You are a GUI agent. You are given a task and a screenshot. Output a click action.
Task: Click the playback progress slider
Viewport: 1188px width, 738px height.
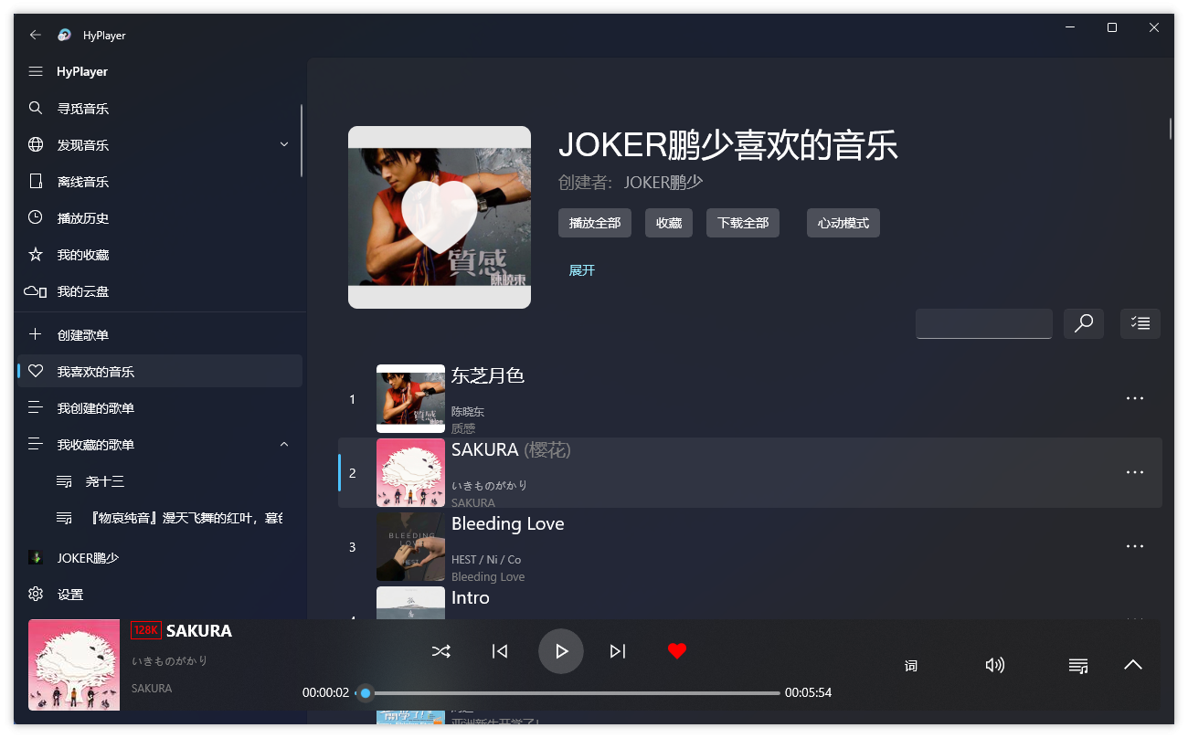click(x=568, y=693)
